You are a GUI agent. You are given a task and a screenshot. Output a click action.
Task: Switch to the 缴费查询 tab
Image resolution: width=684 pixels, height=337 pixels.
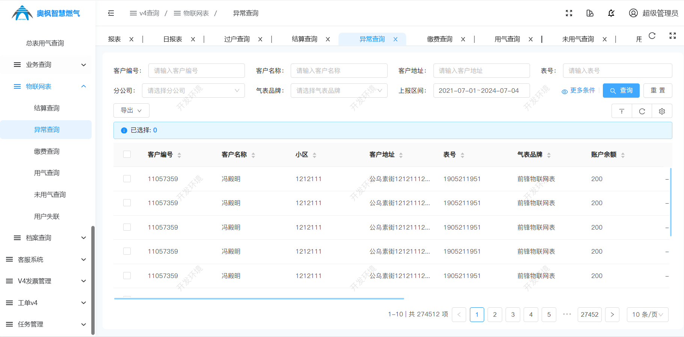(439, 39)
